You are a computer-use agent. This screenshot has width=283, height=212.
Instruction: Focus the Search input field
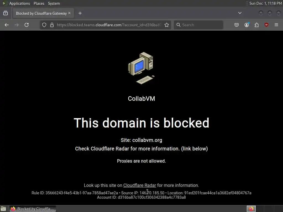click(198, 25)
